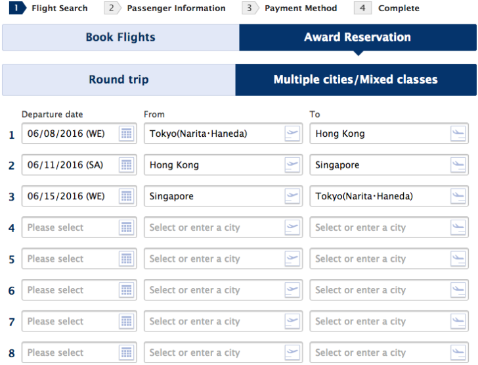Viewport: 478px width, 365px height.
Task: Click row 6 To city input field
Action: click(389, 290)
